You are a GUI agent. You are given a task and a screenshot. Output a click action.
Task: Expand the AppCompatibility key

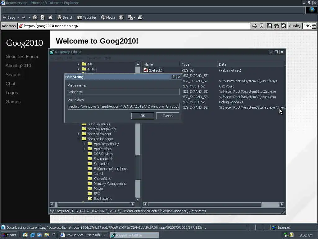tap(84, 144)
